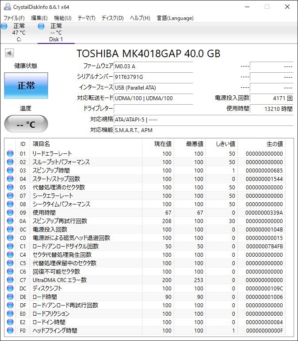Click status orb for ID 01 リードエラーレート

tap(10, 153)
